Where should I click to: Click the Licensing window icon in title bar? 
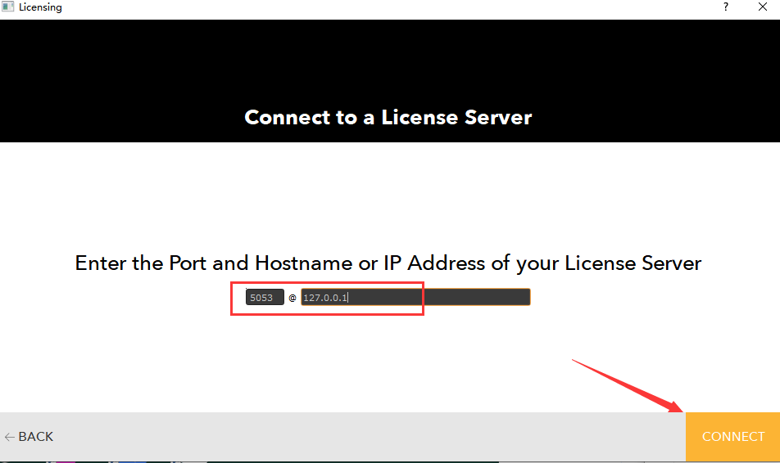[x=8, y=7]
